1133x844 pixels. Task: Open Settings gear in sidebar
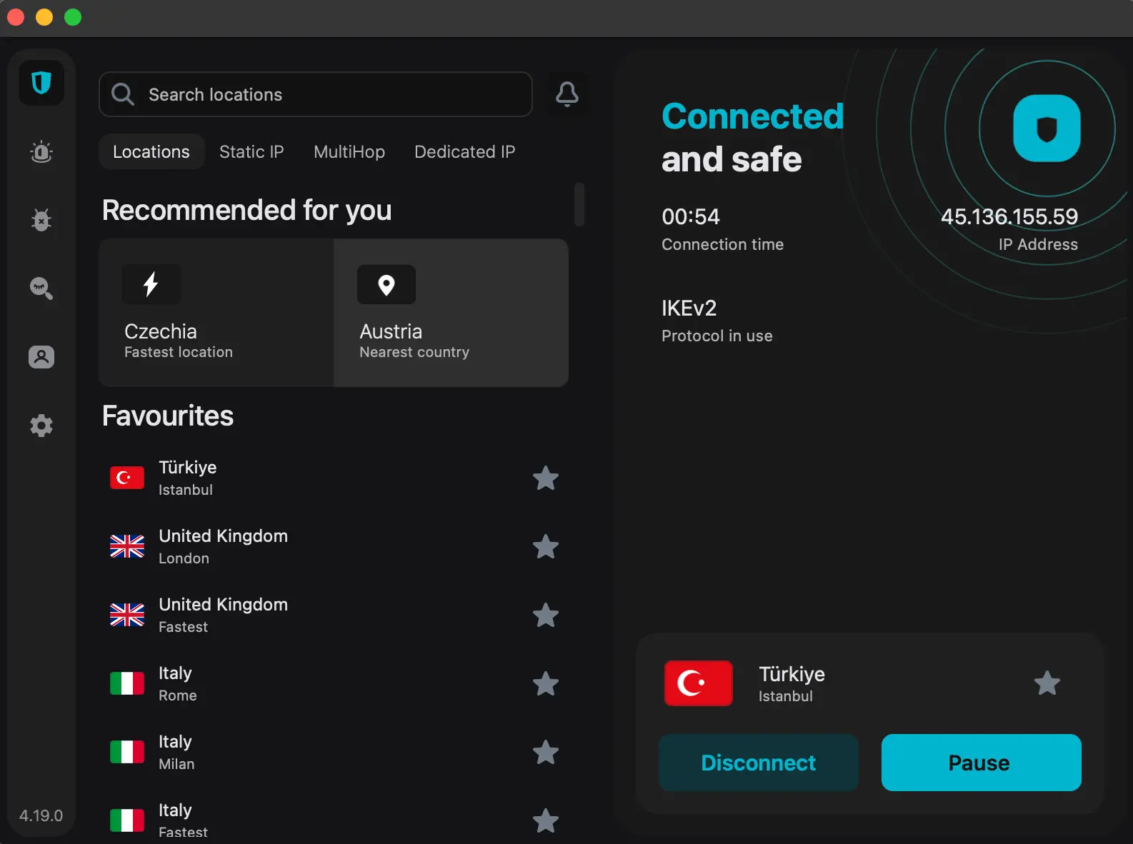point(41,426)
